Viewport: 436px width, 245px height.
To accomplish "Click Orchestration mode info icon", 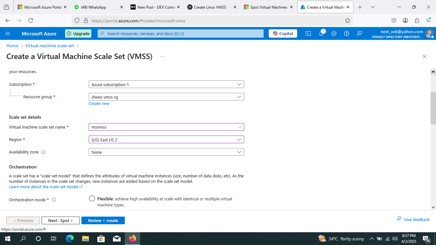I will [x=54, y=200].
